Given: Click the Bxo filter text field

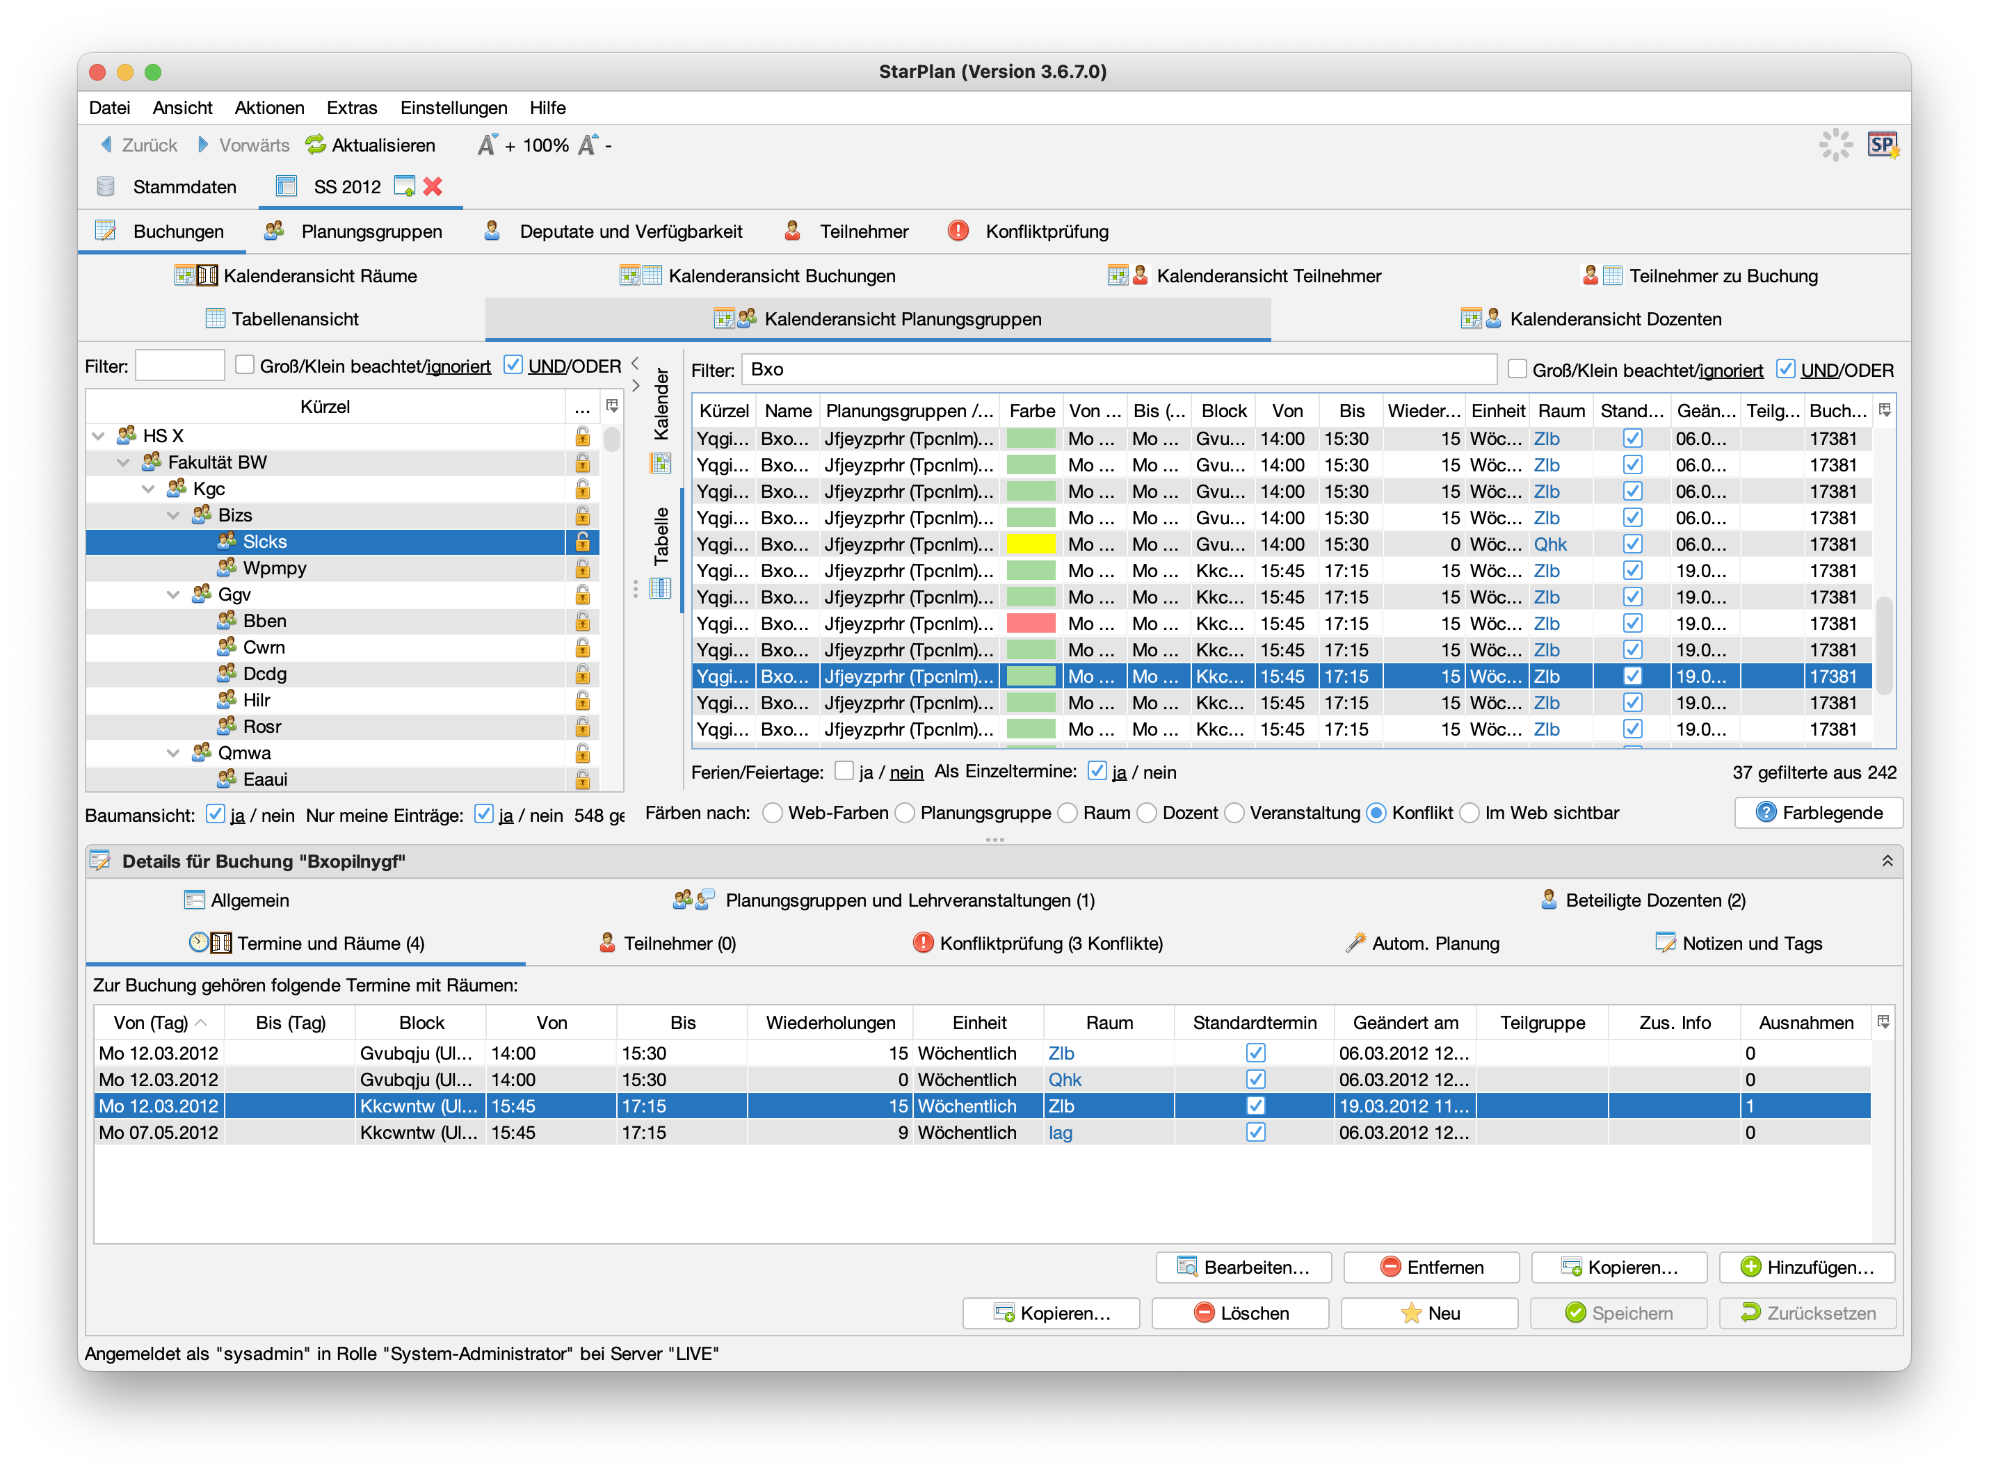Looking at the screenshot, I should [x=1118, y=369].
